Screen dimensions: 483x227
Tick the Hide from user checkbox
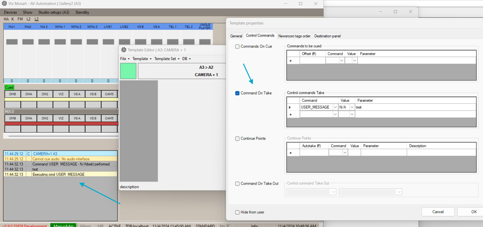237,212
